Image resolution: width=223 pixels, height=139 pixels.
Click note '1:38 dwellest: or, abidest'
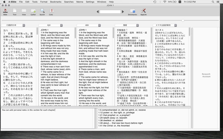[110, 120]
